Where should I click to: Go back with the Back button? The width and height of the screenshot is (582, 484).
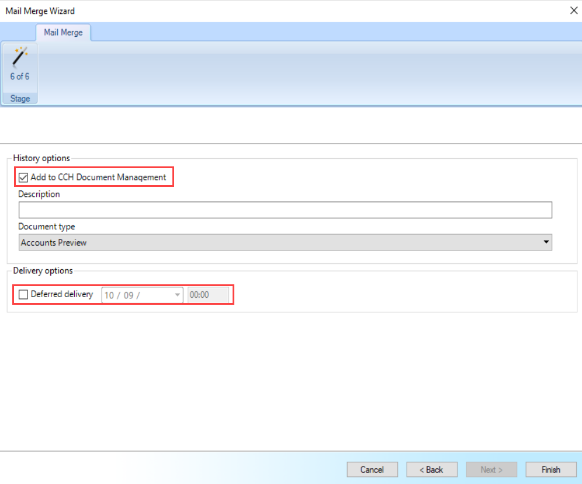[x=432, y=469]
